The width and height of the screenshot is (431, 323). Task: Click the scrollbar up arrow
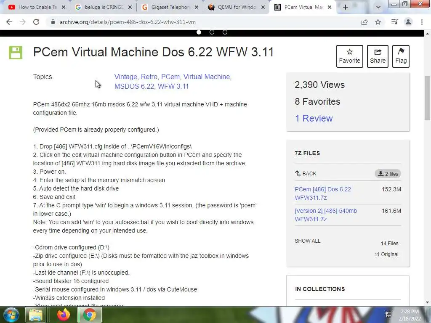[x=427, y=34]
